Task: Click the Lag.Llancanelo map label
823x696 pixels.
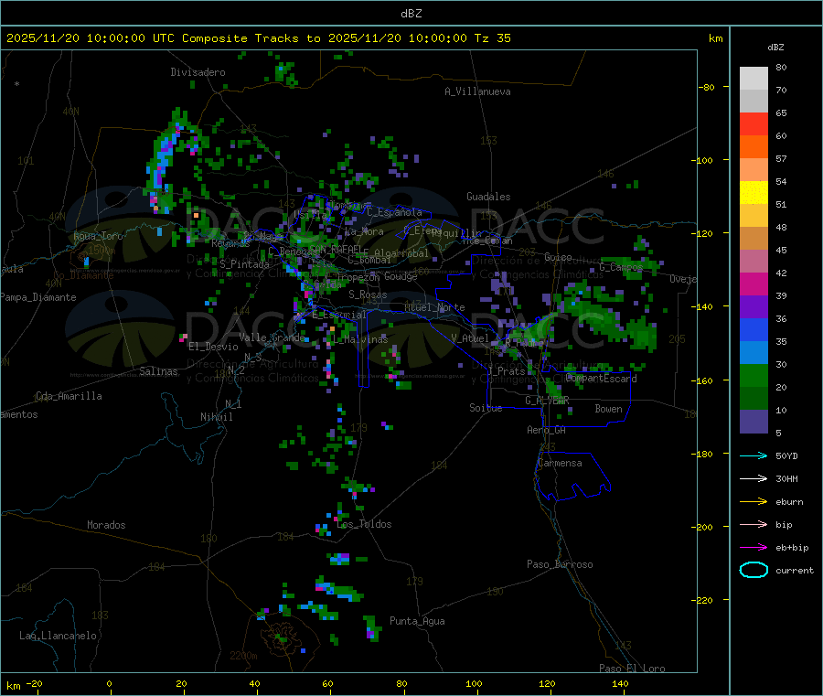Action: (58, 636)
